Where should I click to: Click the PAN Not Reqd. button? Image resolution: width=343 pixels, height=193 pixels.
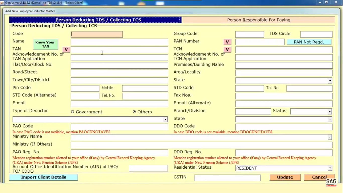[309, 42]
